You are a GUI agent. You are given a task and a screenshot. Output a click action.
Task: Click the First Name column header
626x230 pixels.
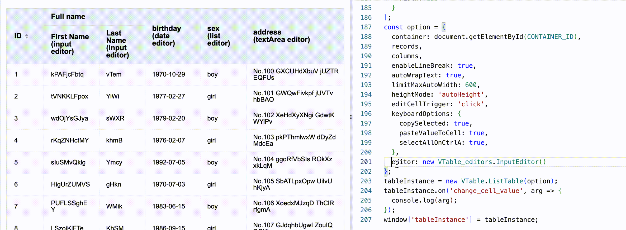point(70,44)
